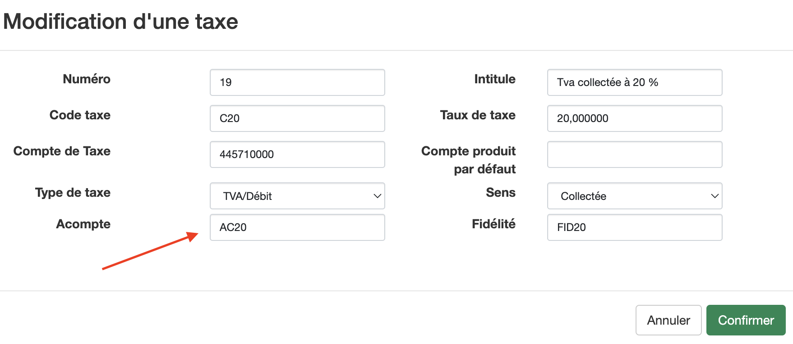The width and height of the screenshot is (793, 344).
Task: Click the "Intitule" label
Action: pyautogui.click(x=494, y=79)
